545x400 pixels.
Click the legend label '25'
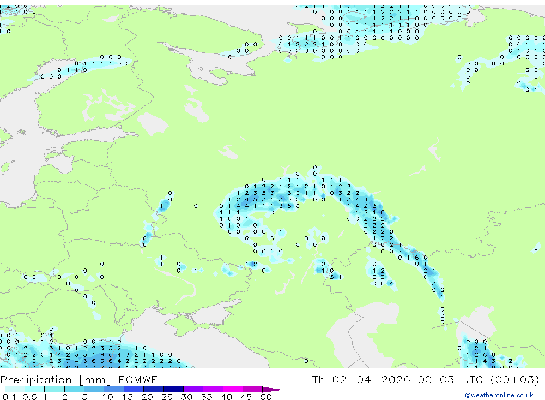click(x=167, y=397)
